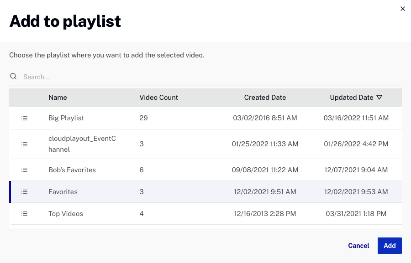
Task: Select the Big Playlist name
Action: point(66,118)
